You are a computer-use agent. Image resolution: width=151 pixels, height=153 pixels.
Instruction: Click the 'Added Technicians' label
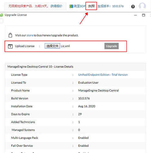(23, 122)
